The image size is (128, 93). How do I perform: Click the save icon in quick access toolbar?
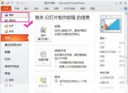pyautogui.click(x=7, y=3)
